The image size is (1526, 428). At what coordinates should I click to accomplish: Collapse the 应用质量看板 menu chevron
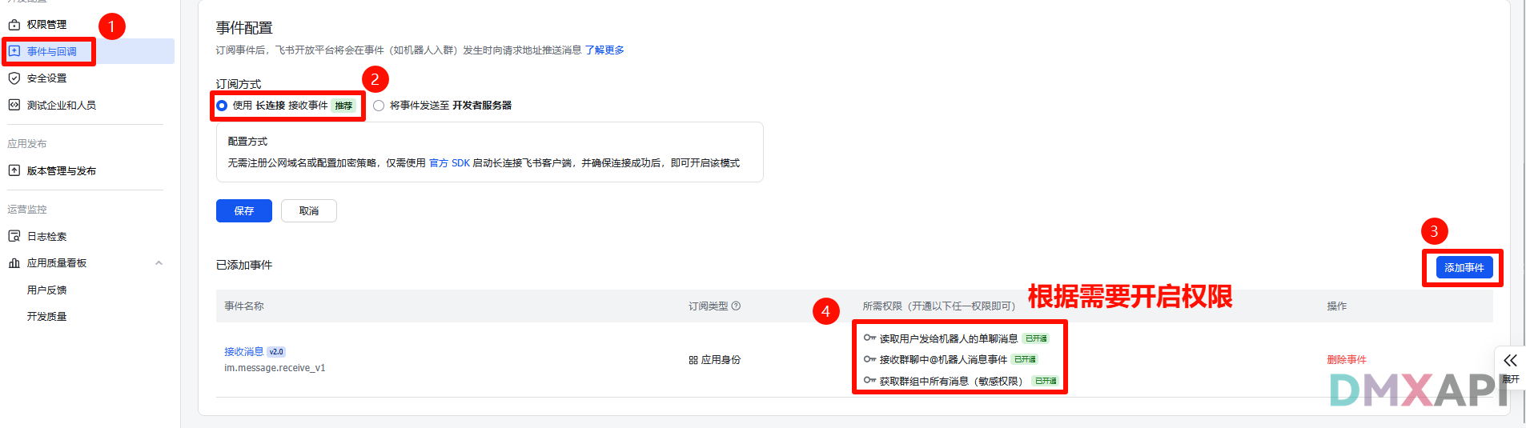(x=159, y=263)
